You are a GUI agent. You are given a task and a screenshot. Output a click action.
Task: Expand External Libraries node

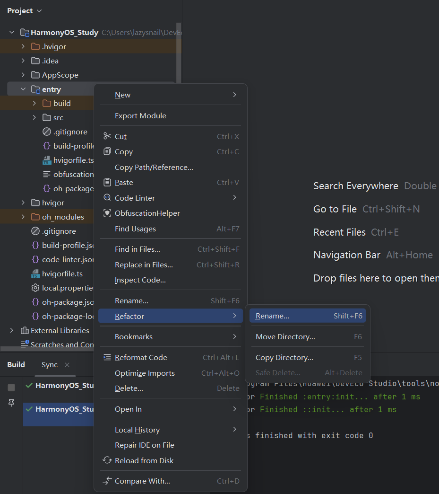12,330
